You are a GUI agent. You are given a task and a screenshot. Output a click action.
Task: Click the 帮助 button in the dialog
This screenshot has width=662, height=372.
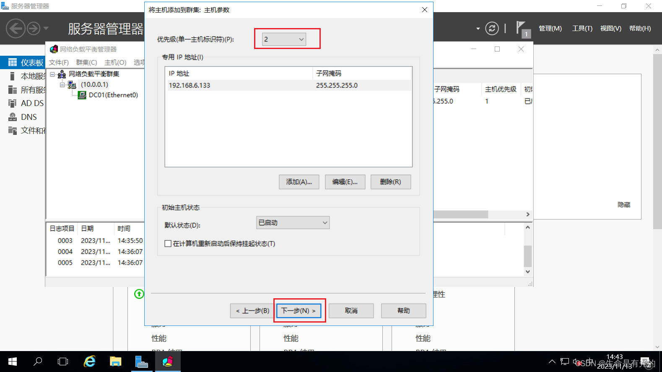coord(404,311)
